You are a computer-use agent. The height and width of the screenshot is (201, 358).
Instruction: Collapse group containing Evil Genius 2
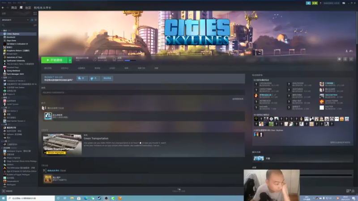(x=2, y=108)
